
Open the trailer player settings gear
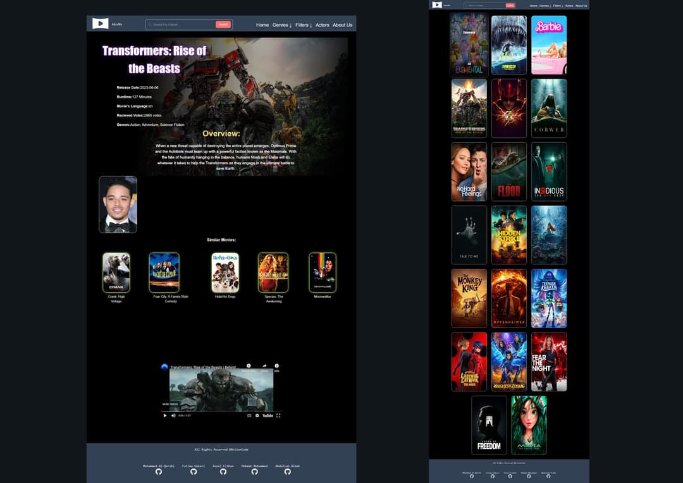[x=257, y=415]
